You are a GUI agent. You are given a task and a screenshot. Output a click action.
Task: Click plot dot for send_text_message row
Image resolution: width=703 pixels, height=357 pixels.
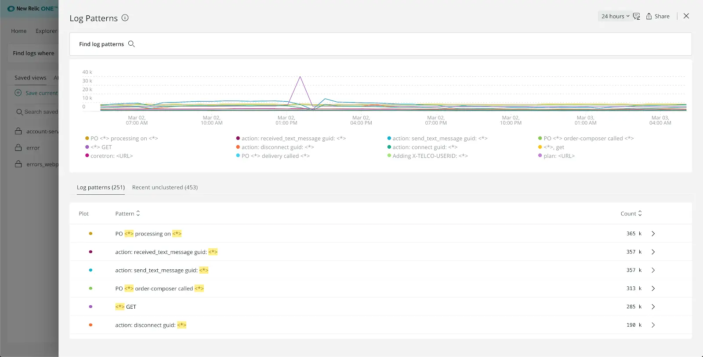click(x=91, y=270)
